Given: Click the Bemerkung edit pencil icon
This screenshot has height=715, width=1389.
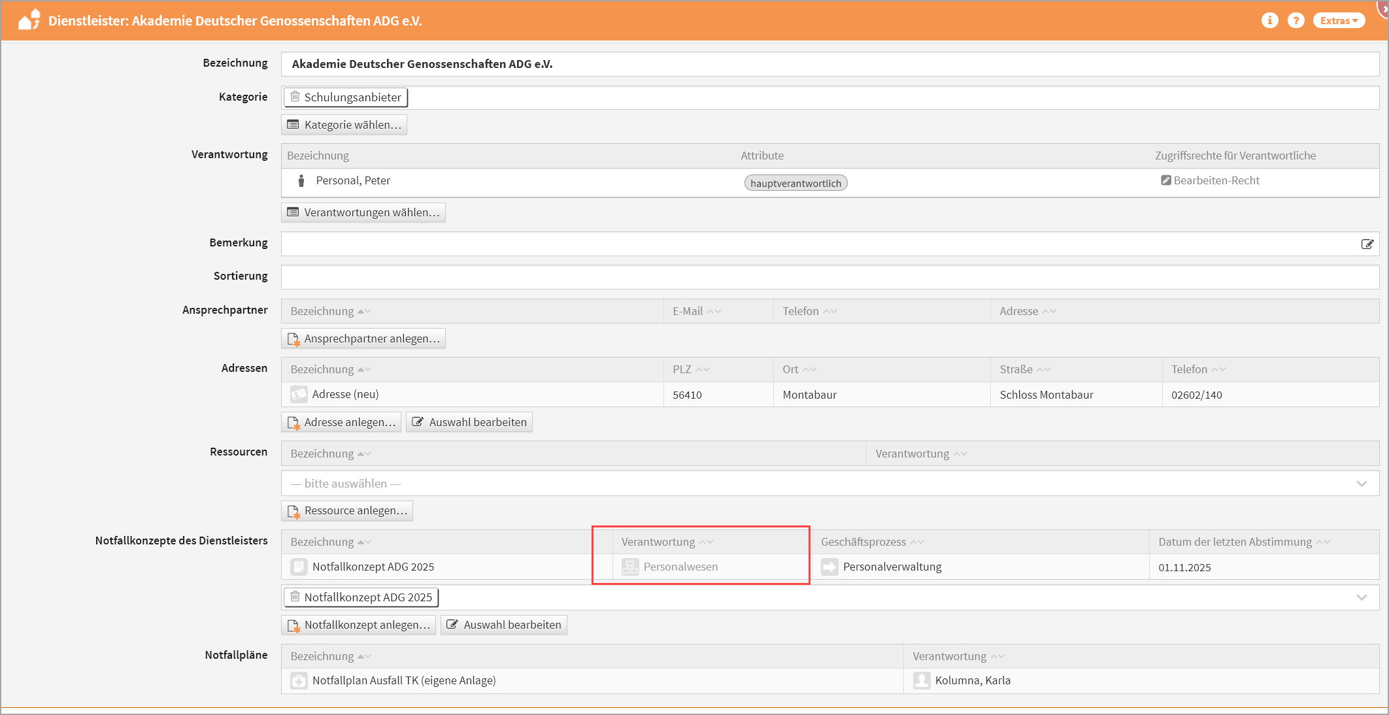Looking at the screenshot, I should [1367, 244].
